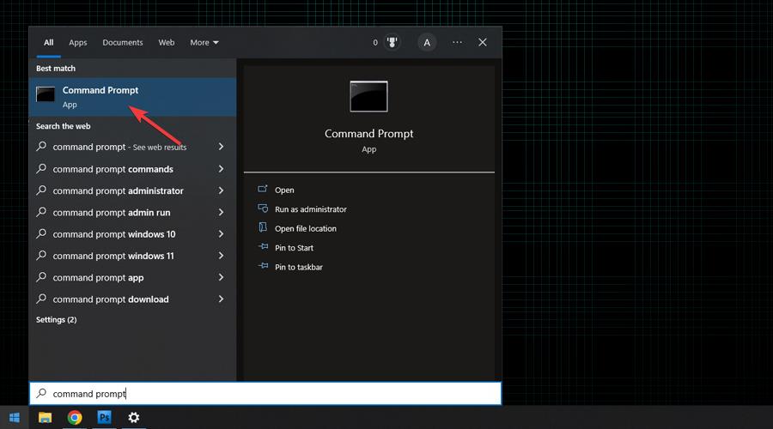
Task: Launch Google Chrome from the taskbar
Action: pyautogui.click(x=75, y=418)
